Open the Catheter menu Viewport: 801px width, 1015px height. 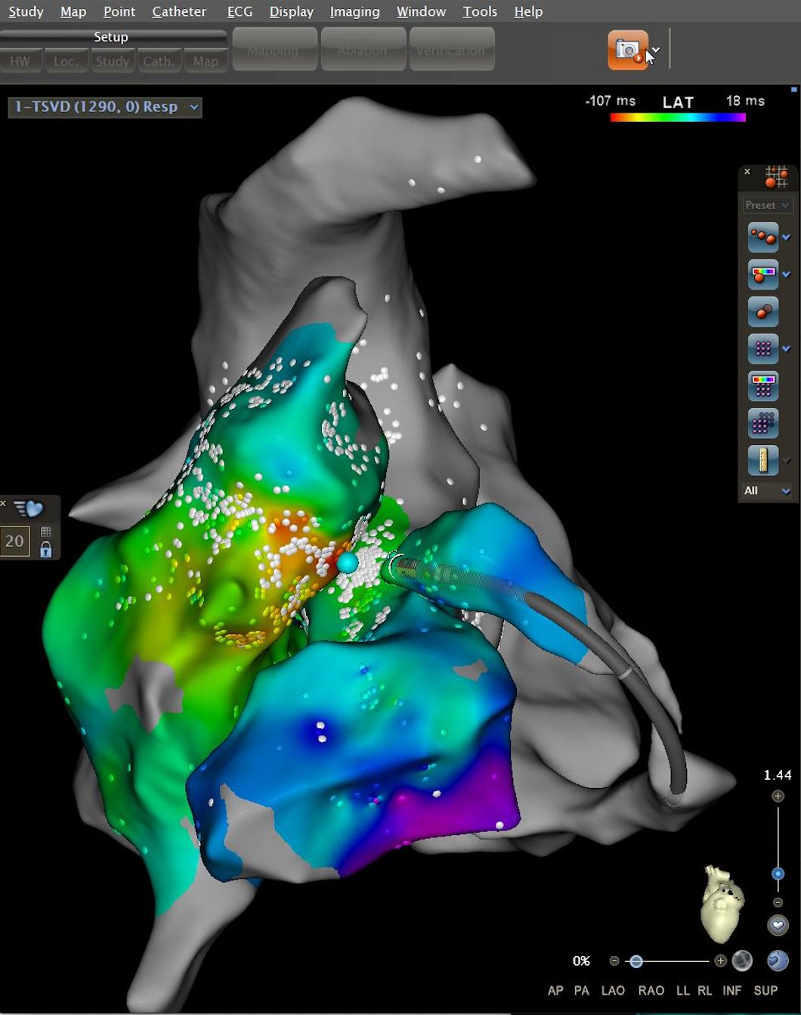click(179, 11)
